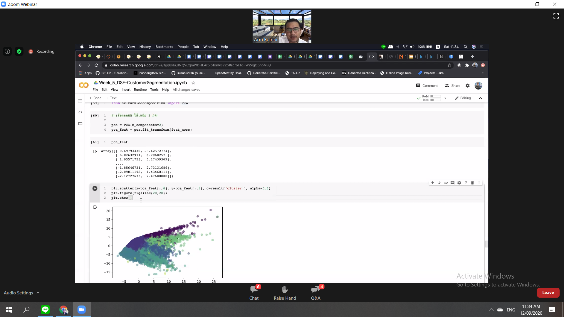Open All changes saved revision link
Viewport: 564px width, 317px height.
tap(187, 90)
